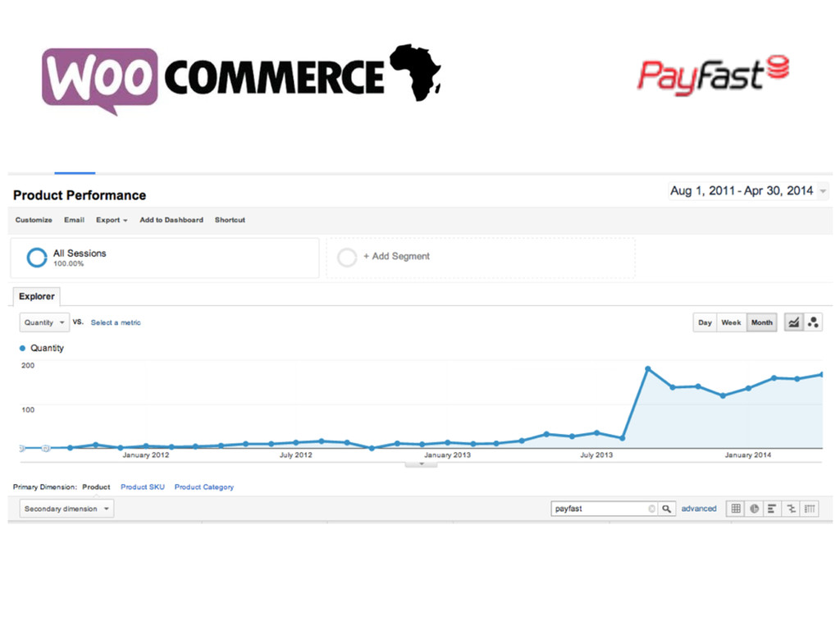The image size is (840, 630).
Task: Open the advanced filter link
Action: coord(699,509)
